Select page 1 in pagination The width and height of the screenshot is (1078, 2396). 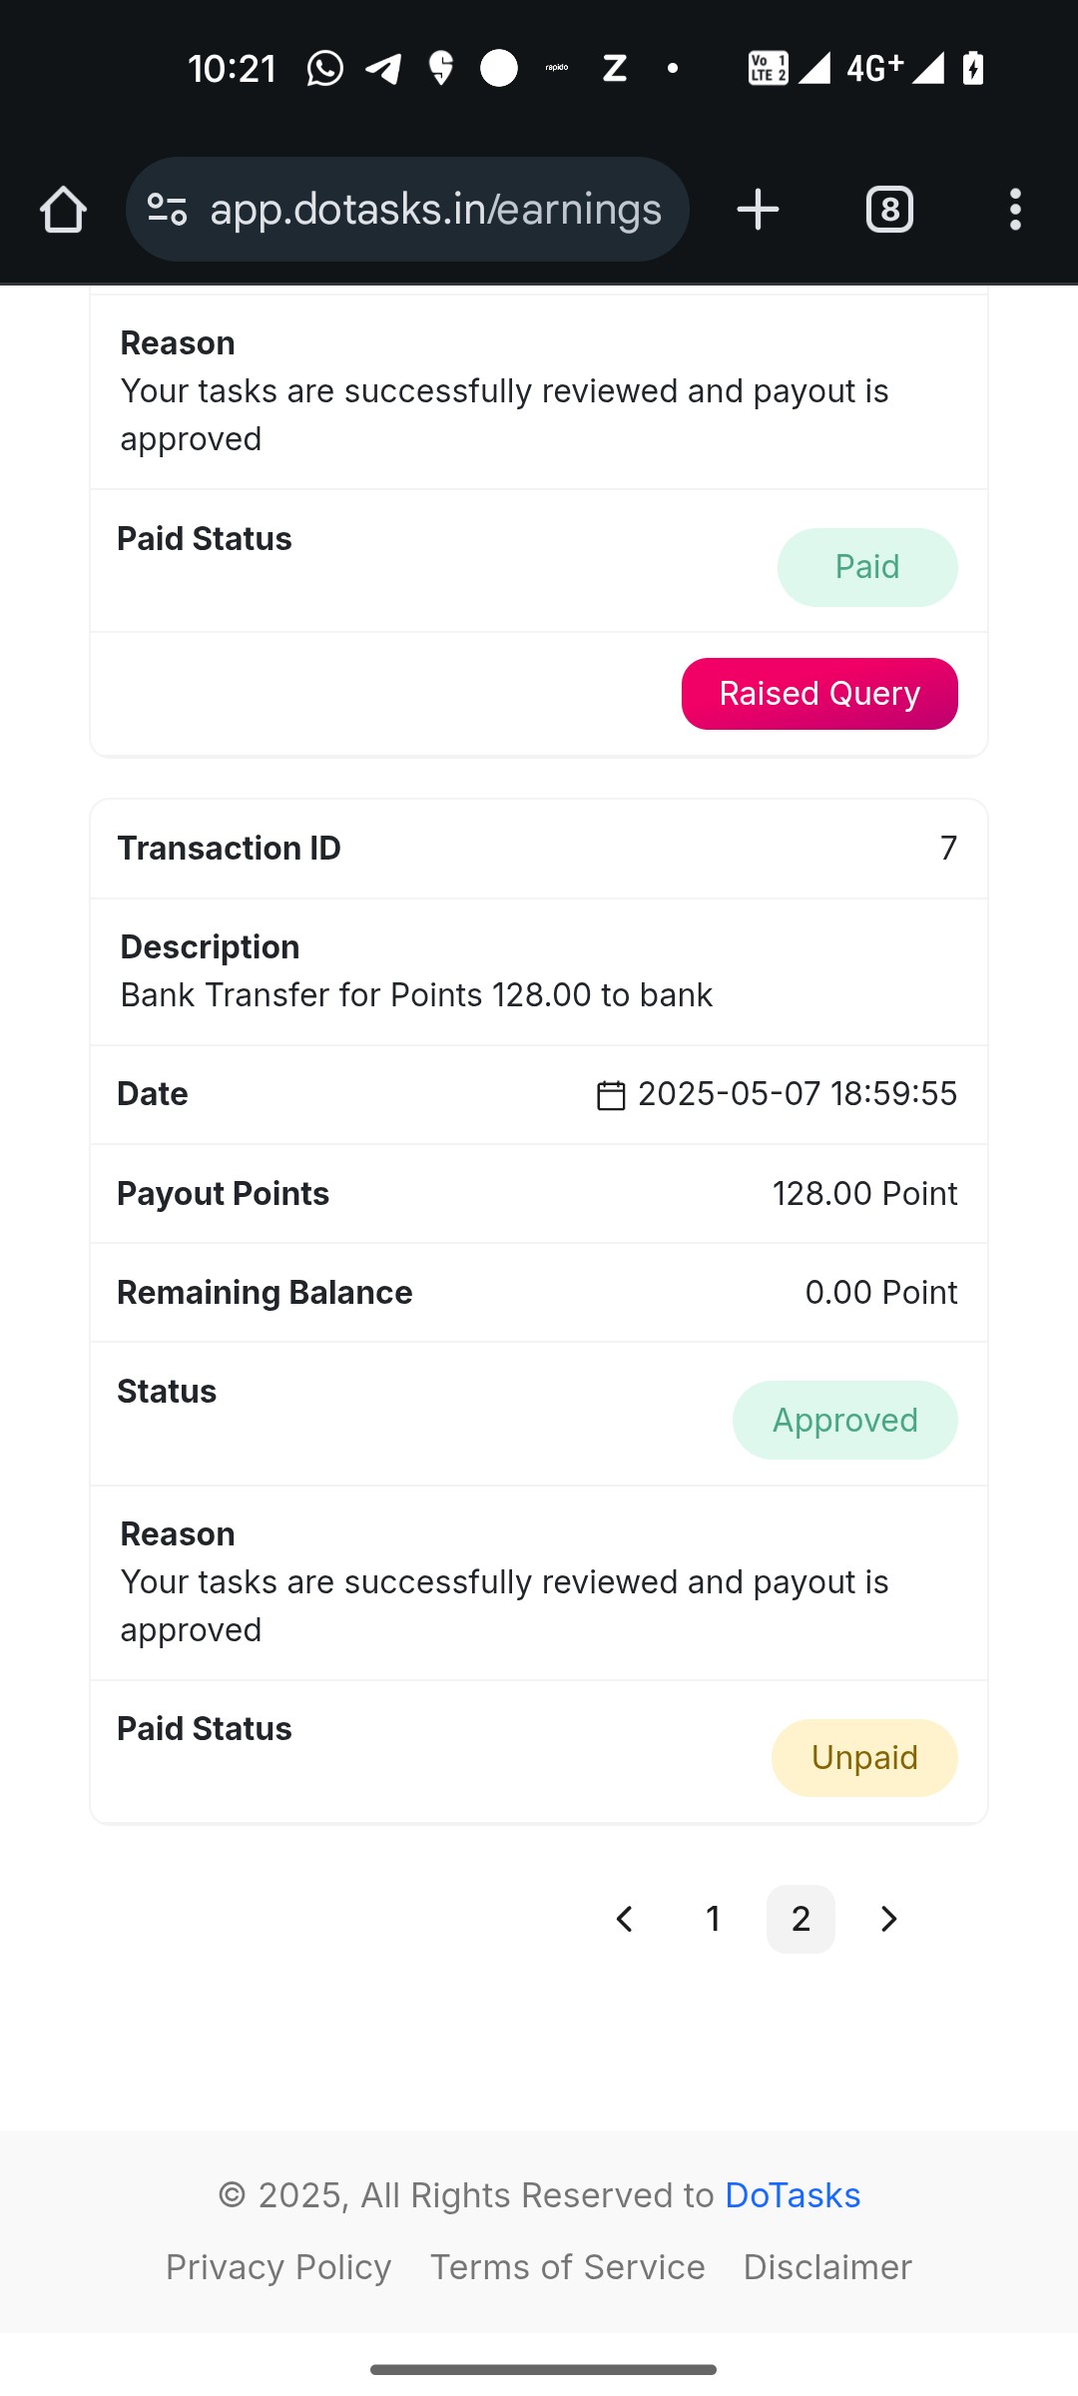pyautogui.click(x=713, y=1919)
